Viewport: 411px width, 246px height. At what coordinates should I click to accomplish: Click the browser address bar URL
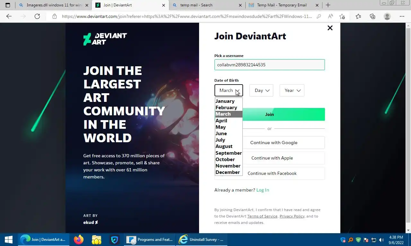point(187,16)
